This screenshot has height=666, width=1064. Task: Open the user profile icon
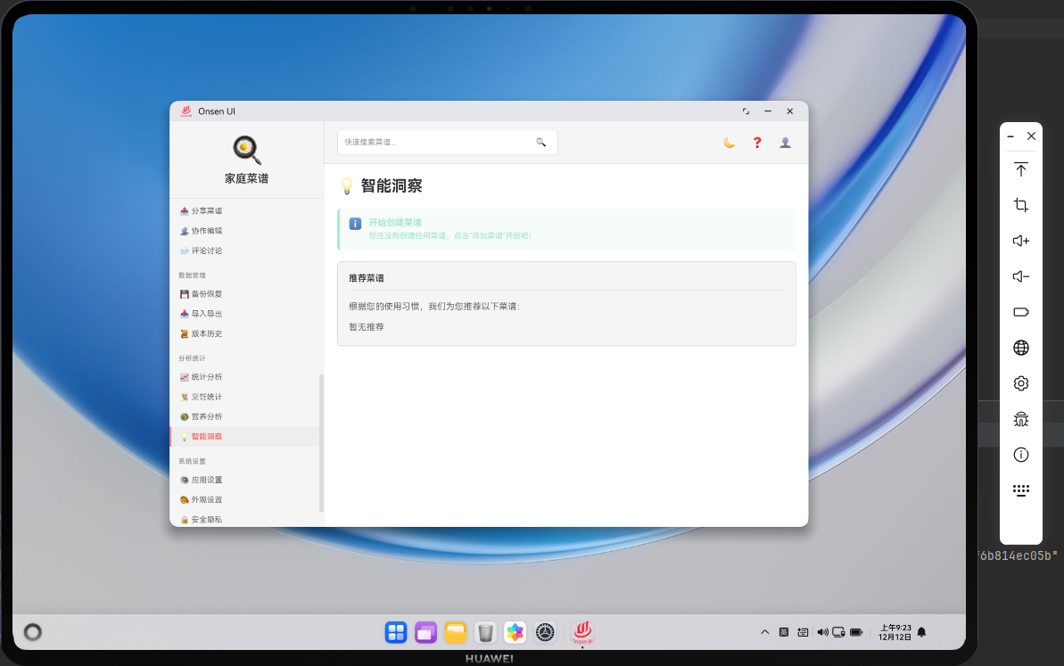[785, 143]
